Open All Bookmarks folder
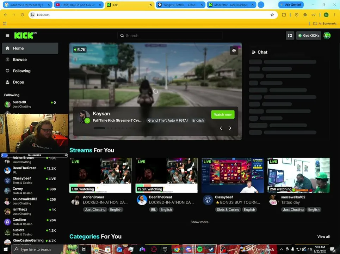 (x=325, y=23)
